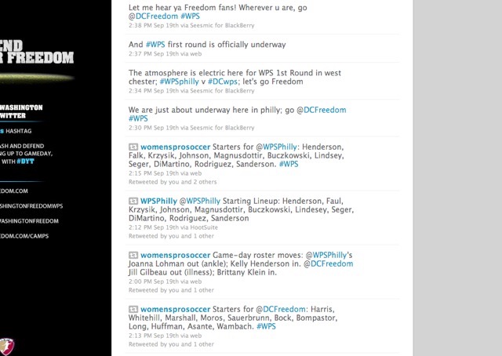
Task: Open the #DCwps hashtag link
Action: pos(224,82)
